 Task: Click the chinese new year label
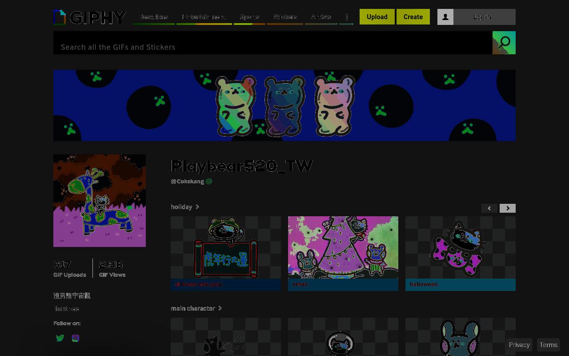coord(198,284)
